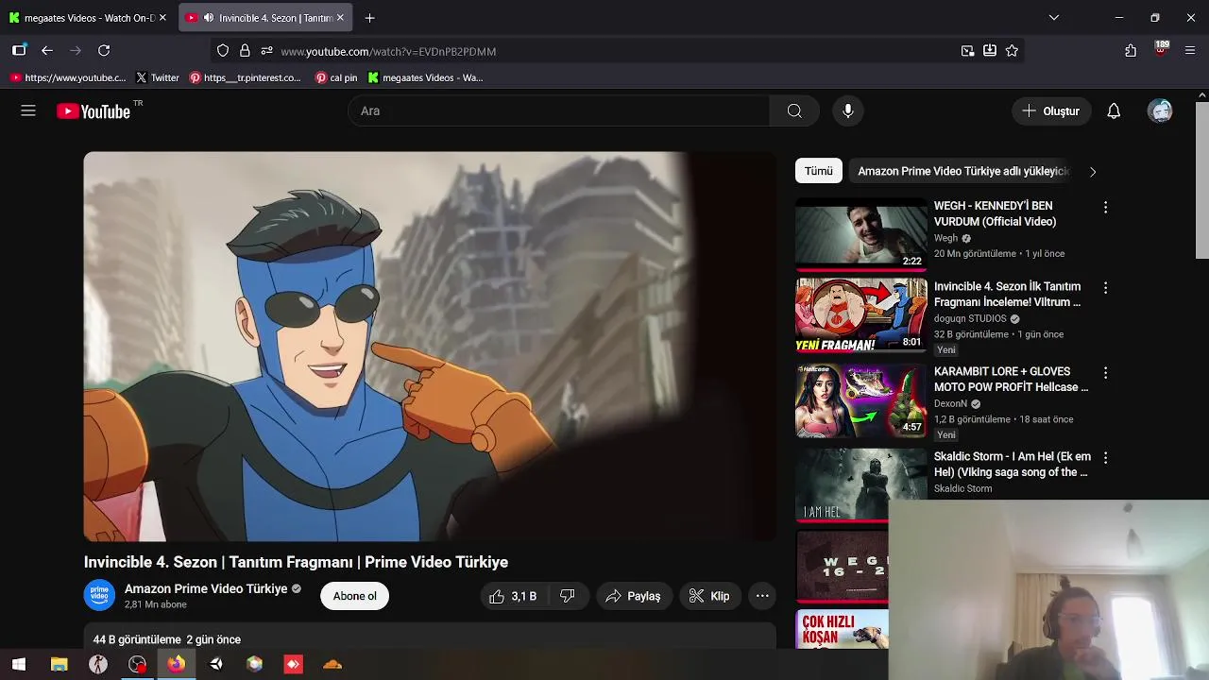Open the DexonN channel link
The height and width of the screenshot is (680, 1209).
point(950,404)
